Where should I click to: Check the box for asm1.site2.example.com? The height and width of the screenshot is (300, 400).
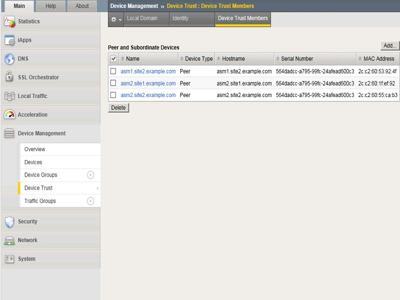113,71
